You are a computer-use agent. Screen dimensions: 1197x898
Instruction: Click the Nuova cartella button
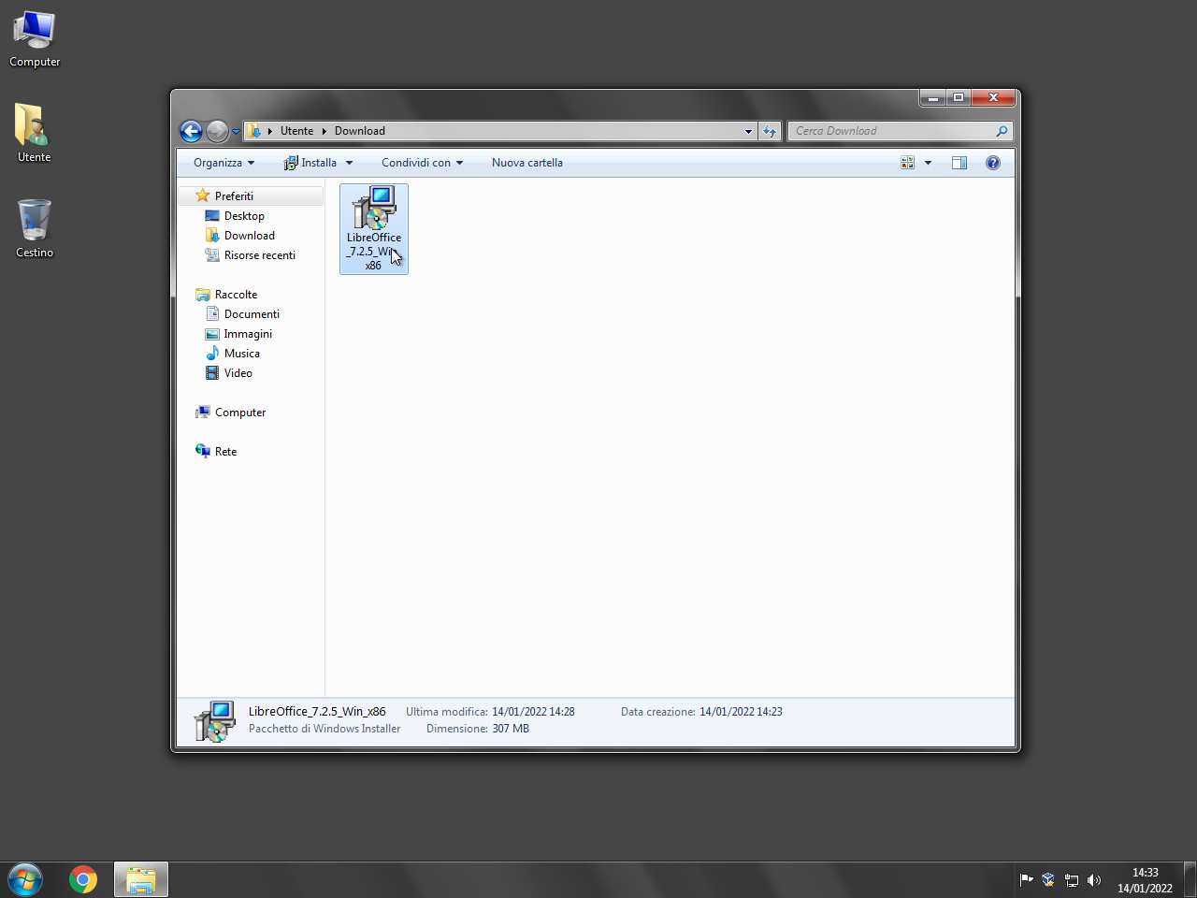[526, 163]
